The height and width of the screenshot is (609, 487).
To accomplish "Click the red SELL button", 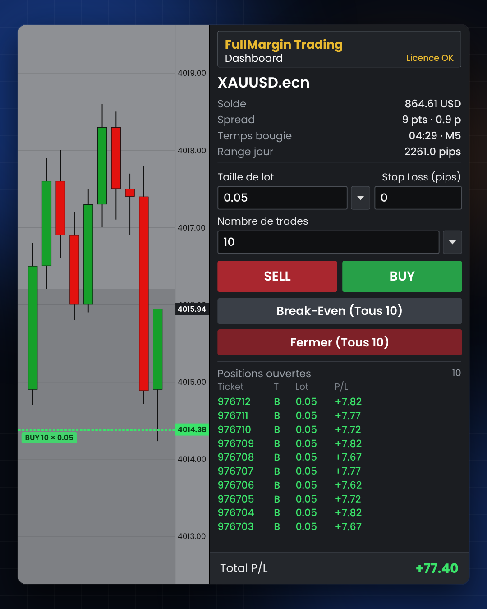I will 277,276.
